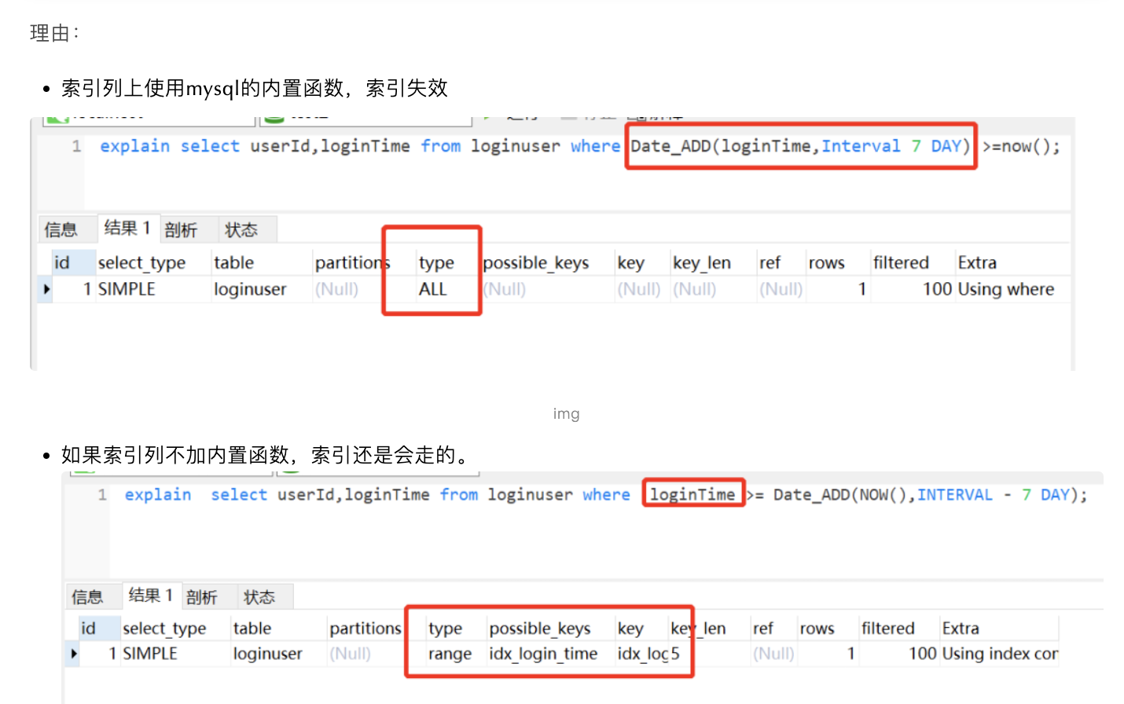Click the select_type column header in the upper grid
The width and height of the screenshot is (1124, 704).
(x=141, y=262)
